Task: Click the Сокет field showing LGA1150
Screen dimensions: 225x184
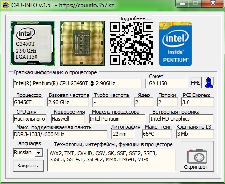Action: tap(166, 83)
